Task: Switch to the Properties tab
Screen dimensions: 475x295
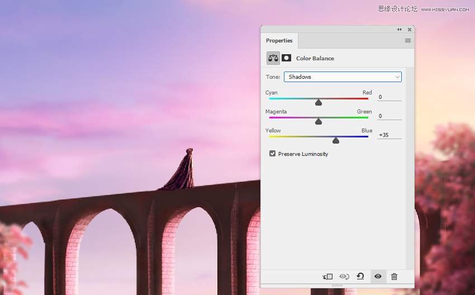Action: [x=279, y=41]
